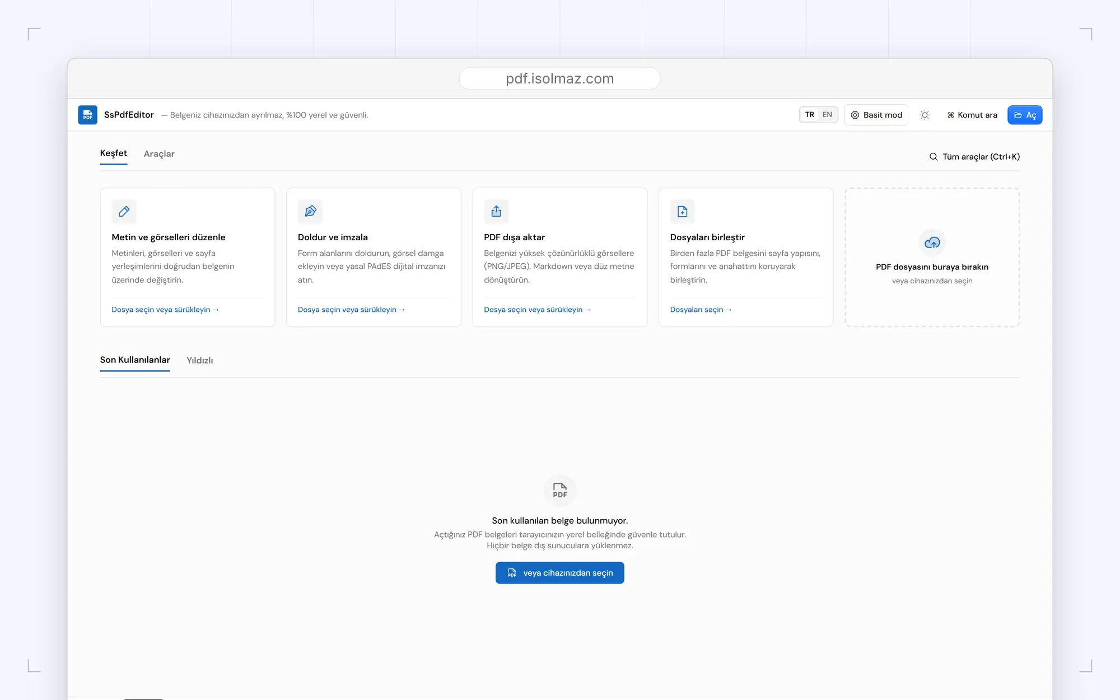The image size is (1120, 700).
Task: Click the SsPdfEditor PDF logo icon
Action: pyautogui.click(x=87, y=115)
